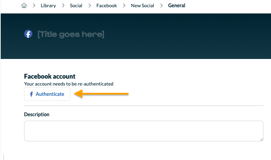The width and height of the screenshot is (271, 160).
Task: Click the f icon inside the Authenticate button
Action: (31, 94)
